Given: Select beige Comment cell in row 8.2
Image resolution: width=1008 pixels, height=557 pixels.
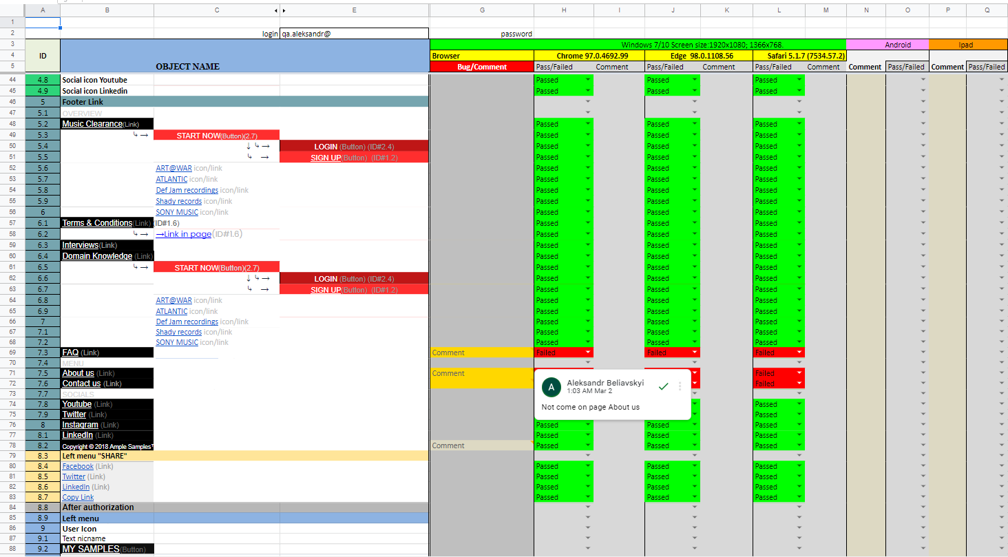Looking at the screenshot, I should tap(482, 445).
